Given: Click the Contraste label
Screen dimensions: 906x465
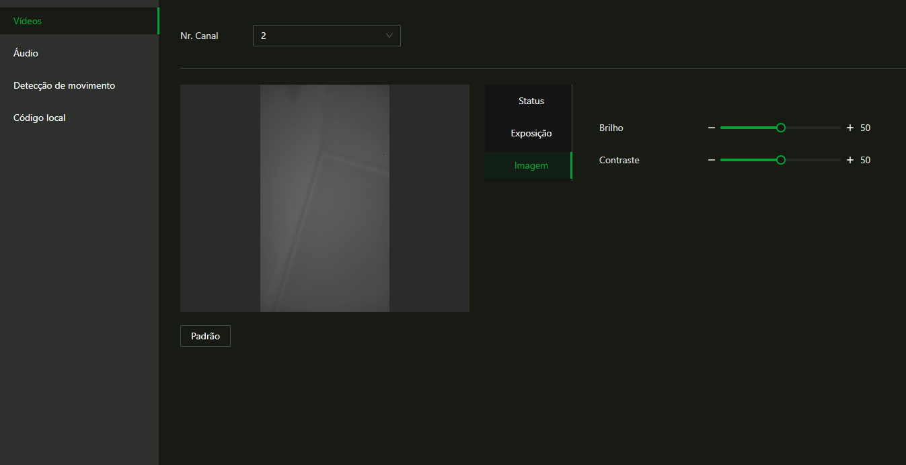Looking at the screenshot, I should (619, 160).
